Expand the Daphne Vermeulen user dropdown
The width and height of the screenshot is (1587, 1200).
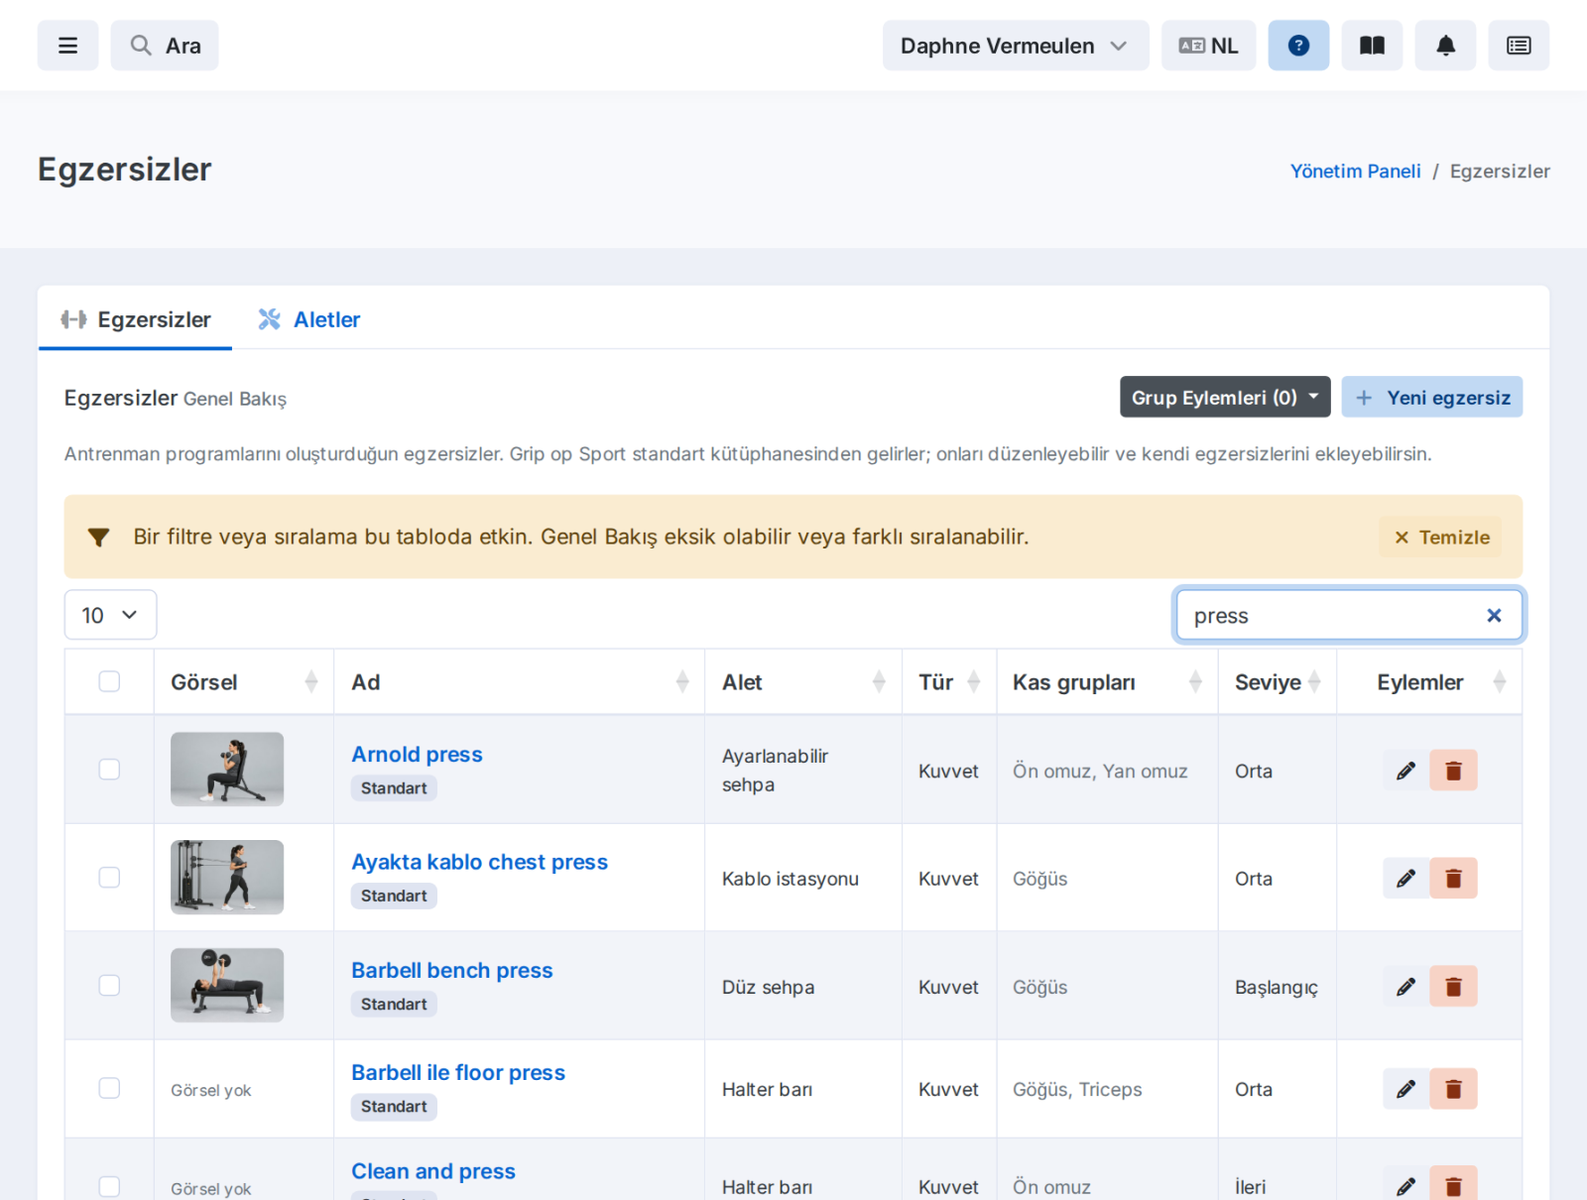[1016, 46]
